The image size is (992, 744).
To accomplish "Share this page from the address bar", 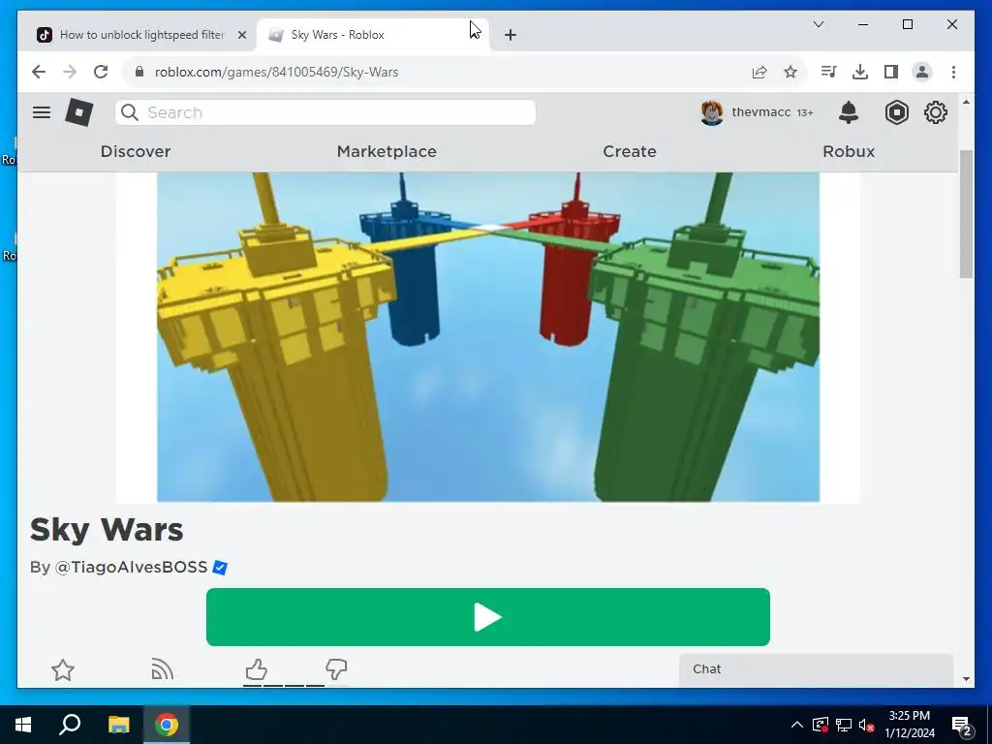I will [x=759, y=72].
